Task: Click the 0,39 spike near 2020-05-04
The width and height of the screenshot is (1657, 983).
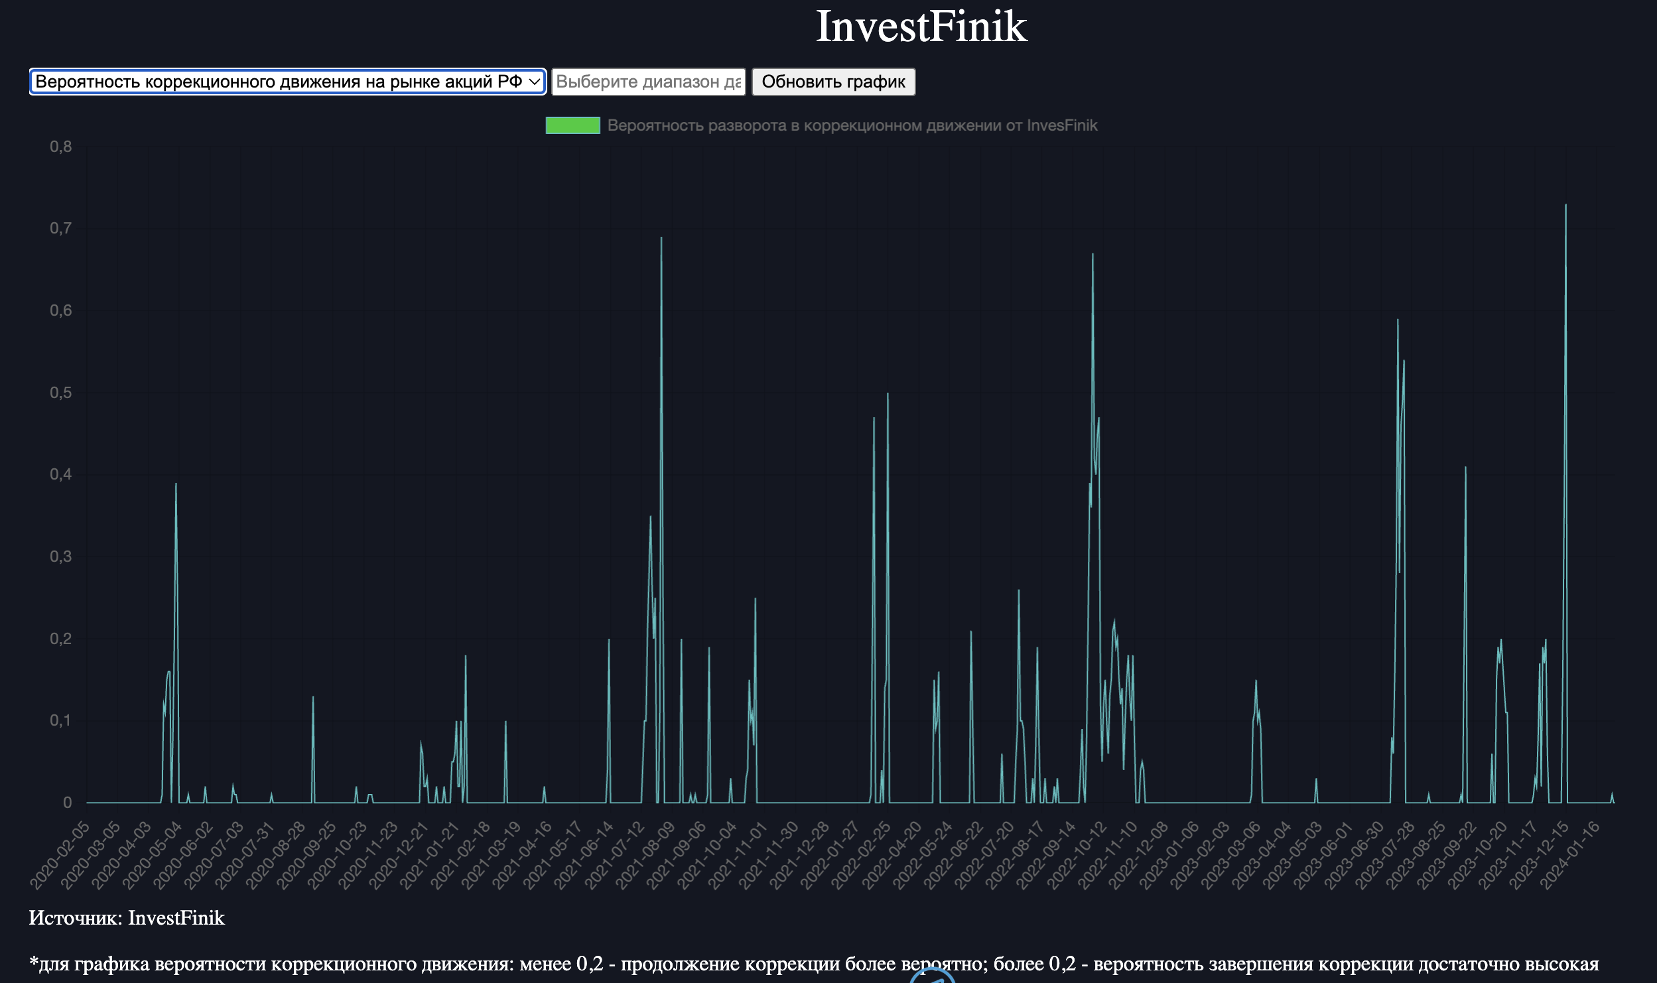Action: pos(176,485)
